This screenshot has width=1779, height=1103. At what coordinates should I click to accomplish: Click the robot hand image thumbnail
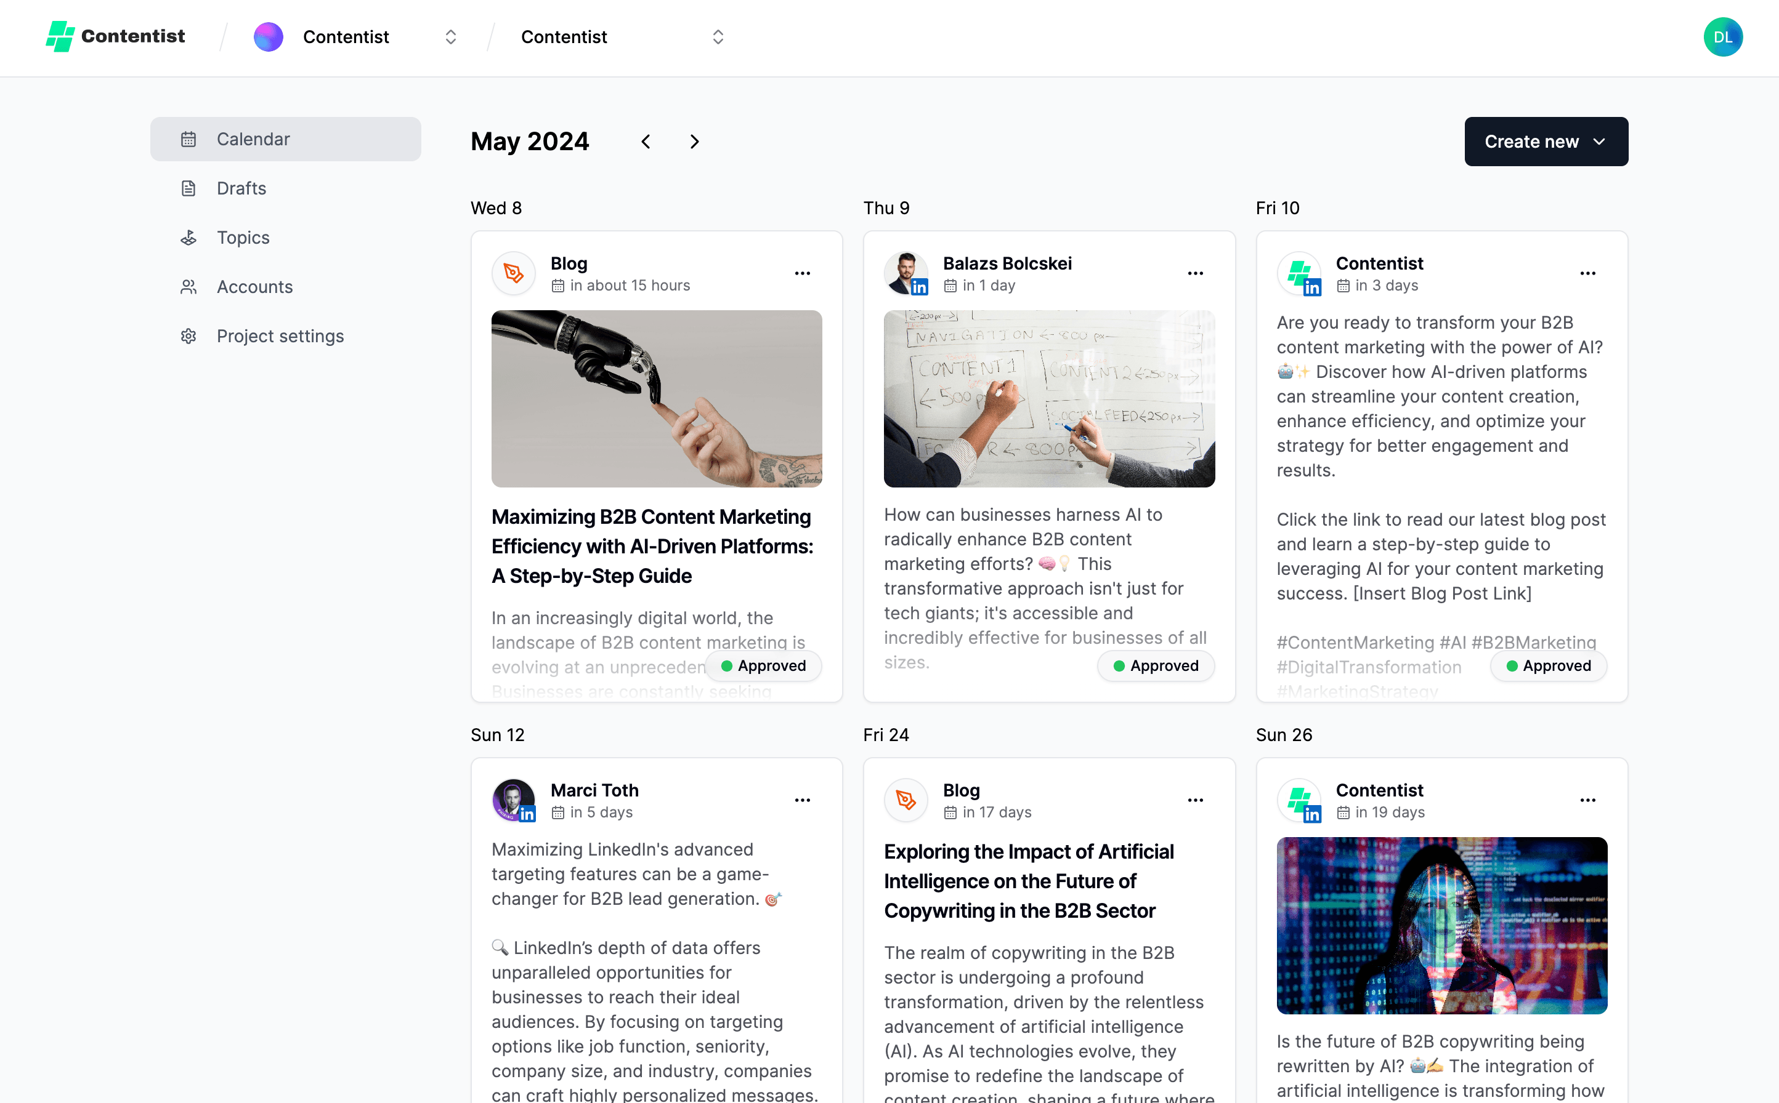656,399
